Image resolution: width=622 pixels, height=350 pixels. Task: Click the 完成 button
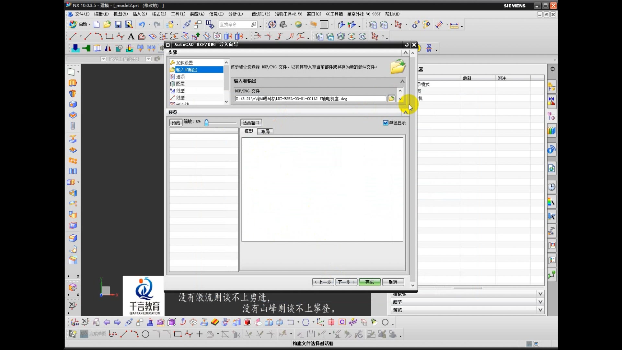tap(369, 282)
